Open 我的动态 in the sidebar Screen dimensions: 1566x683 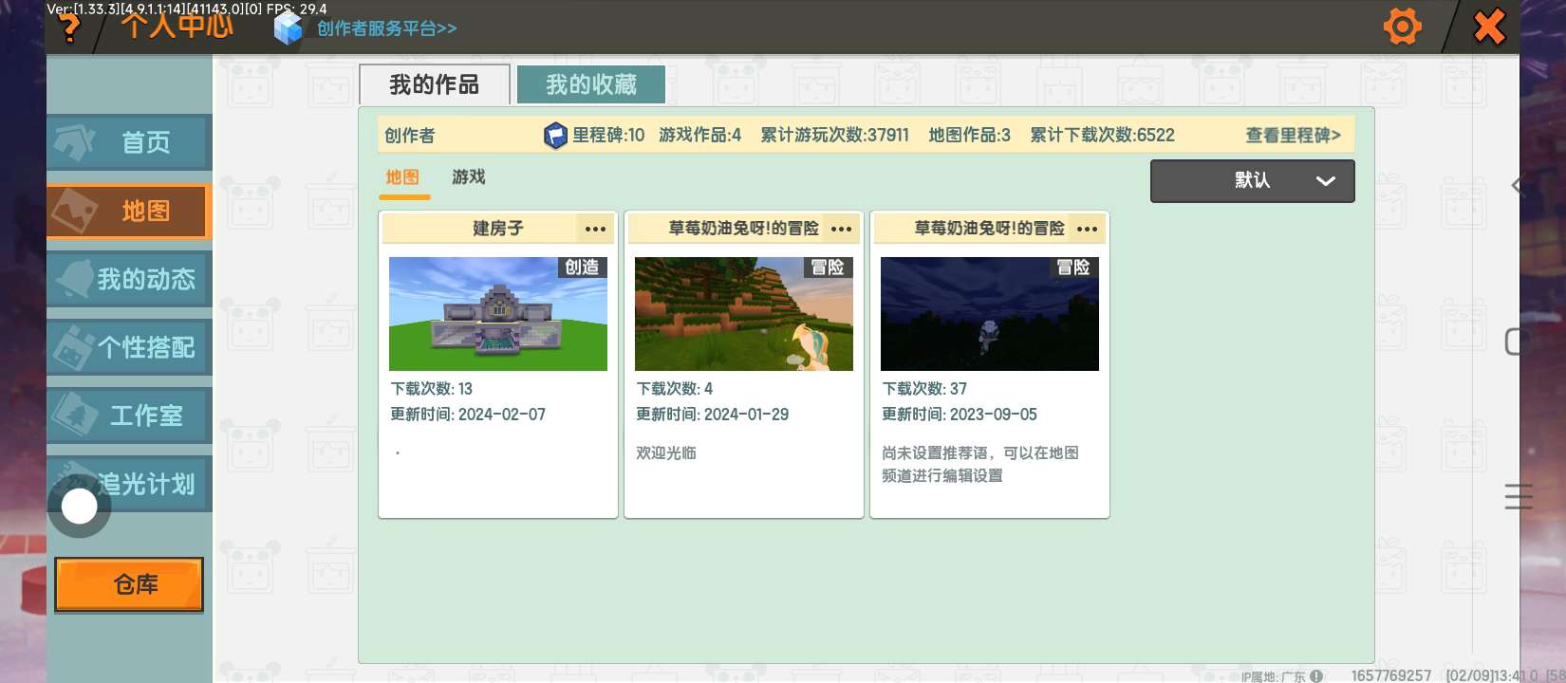click(x=129, y=279)
